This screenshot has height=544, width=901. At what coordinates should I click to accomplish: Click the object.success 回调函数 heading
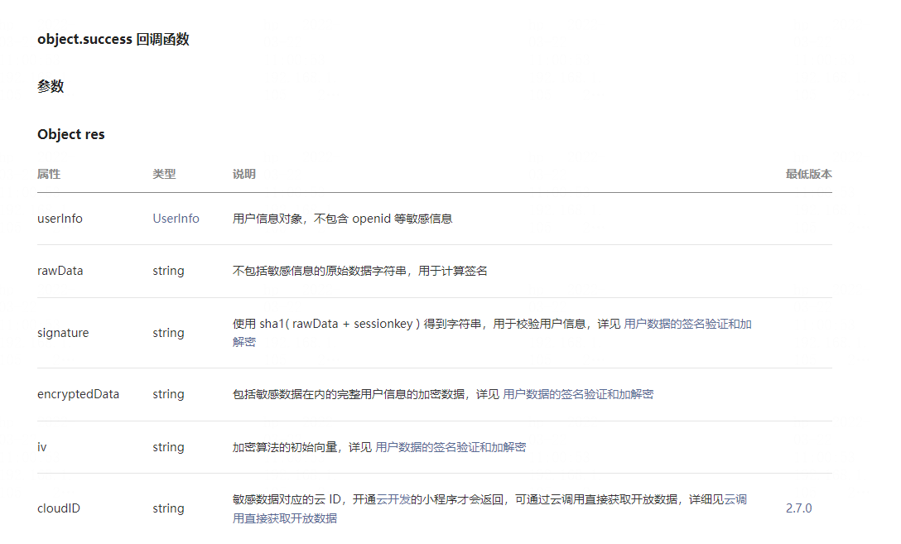[x=112, y=38]
